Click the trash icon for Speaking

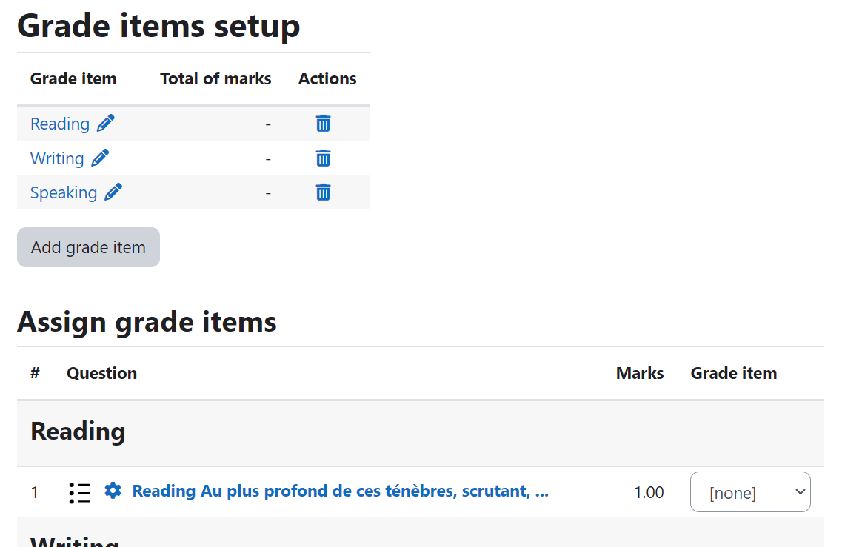click(323, 192)
